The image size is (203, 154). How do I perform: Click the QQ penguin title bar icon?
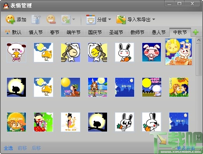click(x=6, y=6)
